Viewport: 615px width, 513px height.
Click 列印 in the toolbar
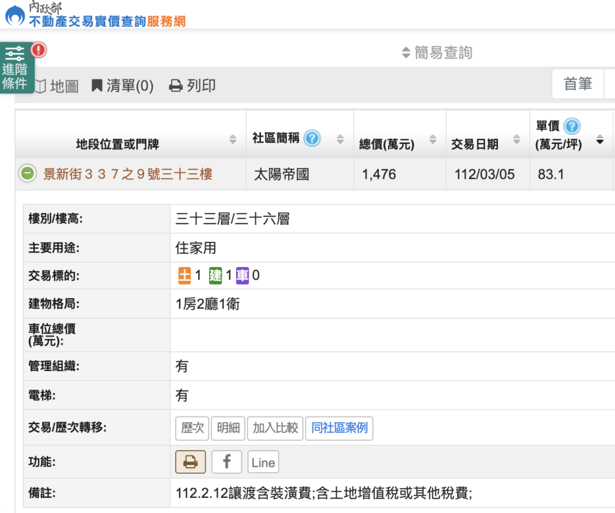click(x=192, y=86)
